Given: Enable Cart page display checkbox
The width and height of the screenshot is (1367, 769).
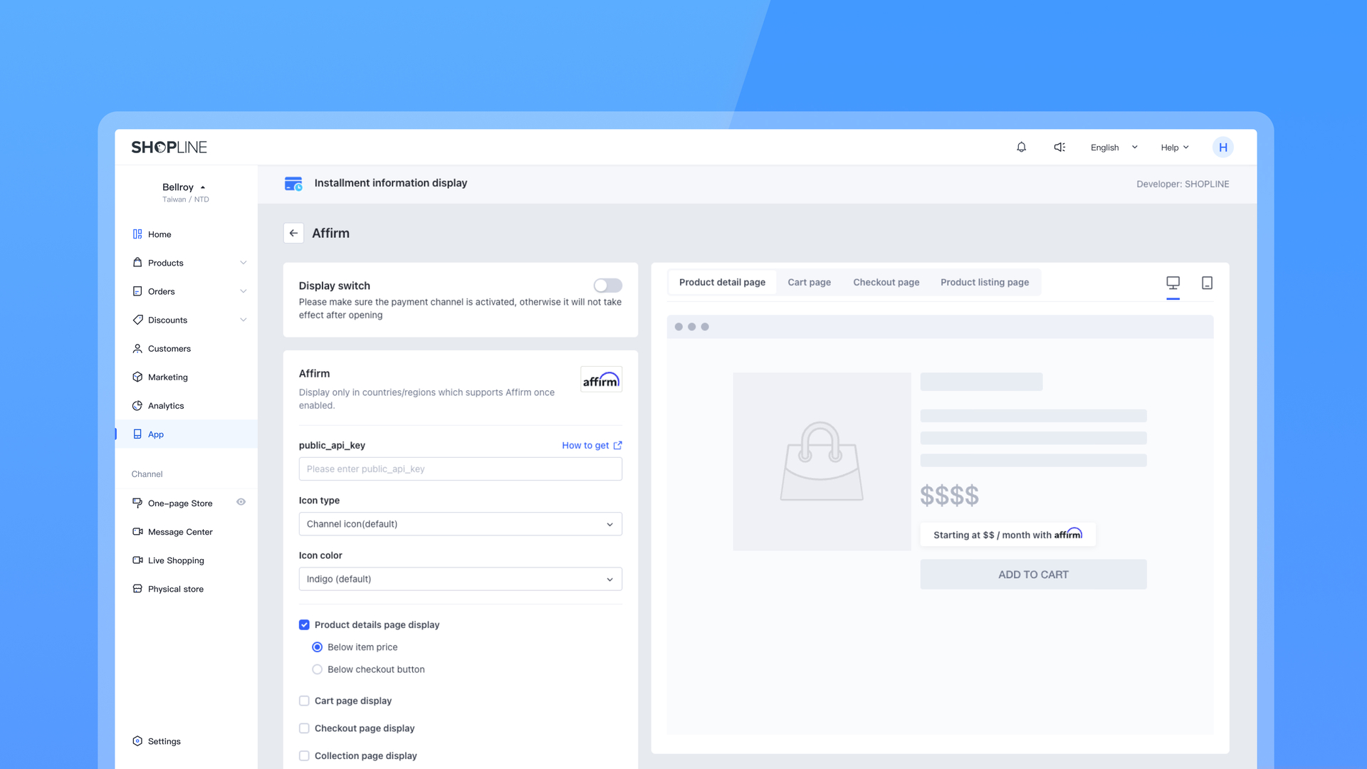Looking at the screenshot, I should 304,701.
